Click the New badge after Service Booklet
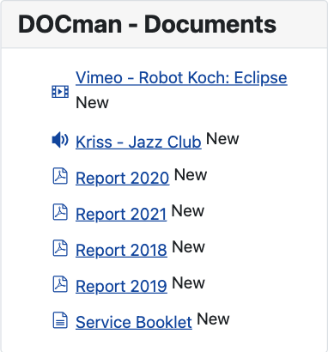Screen dimensions: 328x352 [x=213, y=319]
